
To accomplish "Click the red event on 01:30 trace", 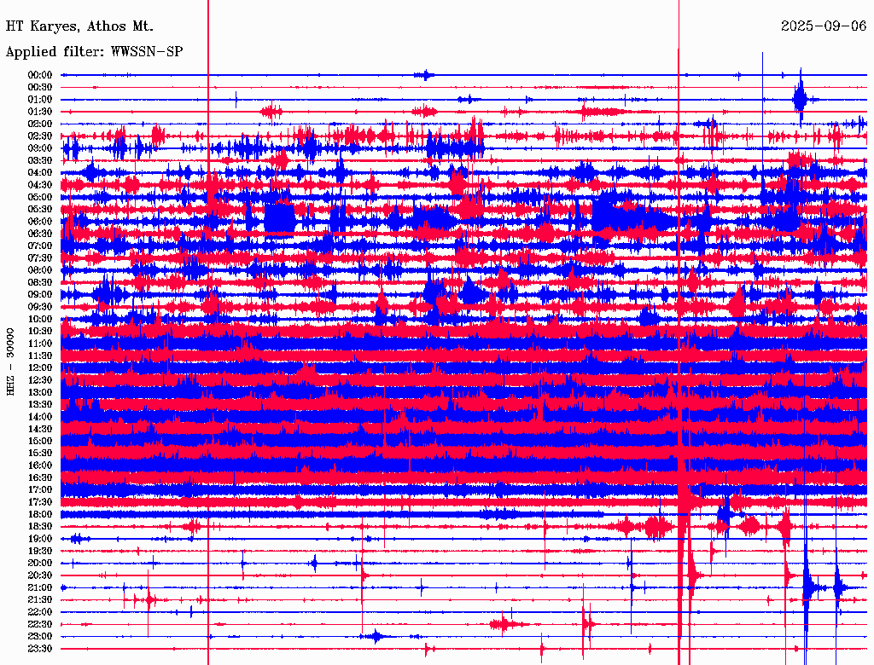I will pyautogui.click(x=272, y=112).
